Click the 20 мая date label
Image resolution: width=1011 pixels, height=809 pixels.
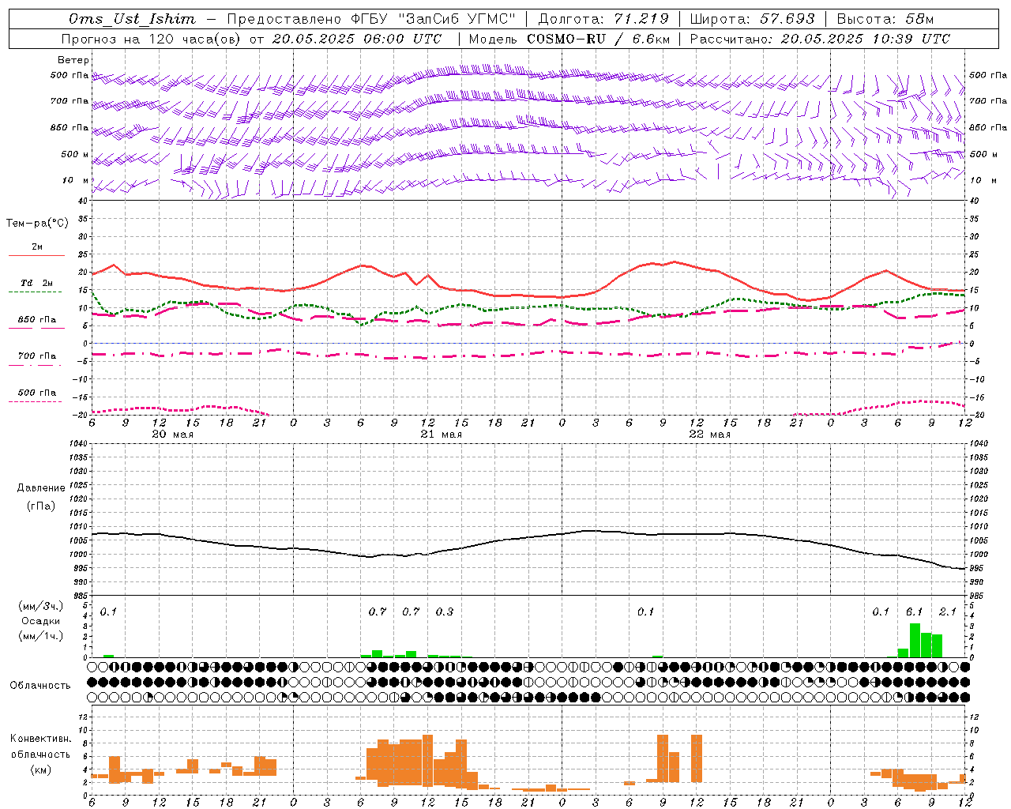(x=173, y=435)
